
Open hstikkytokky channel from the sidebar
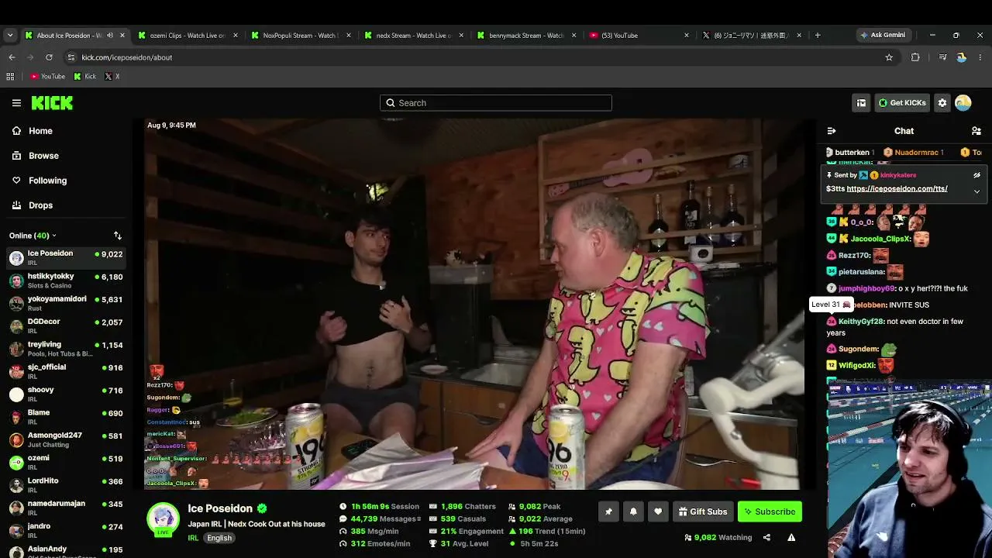[x=66, y=281]
